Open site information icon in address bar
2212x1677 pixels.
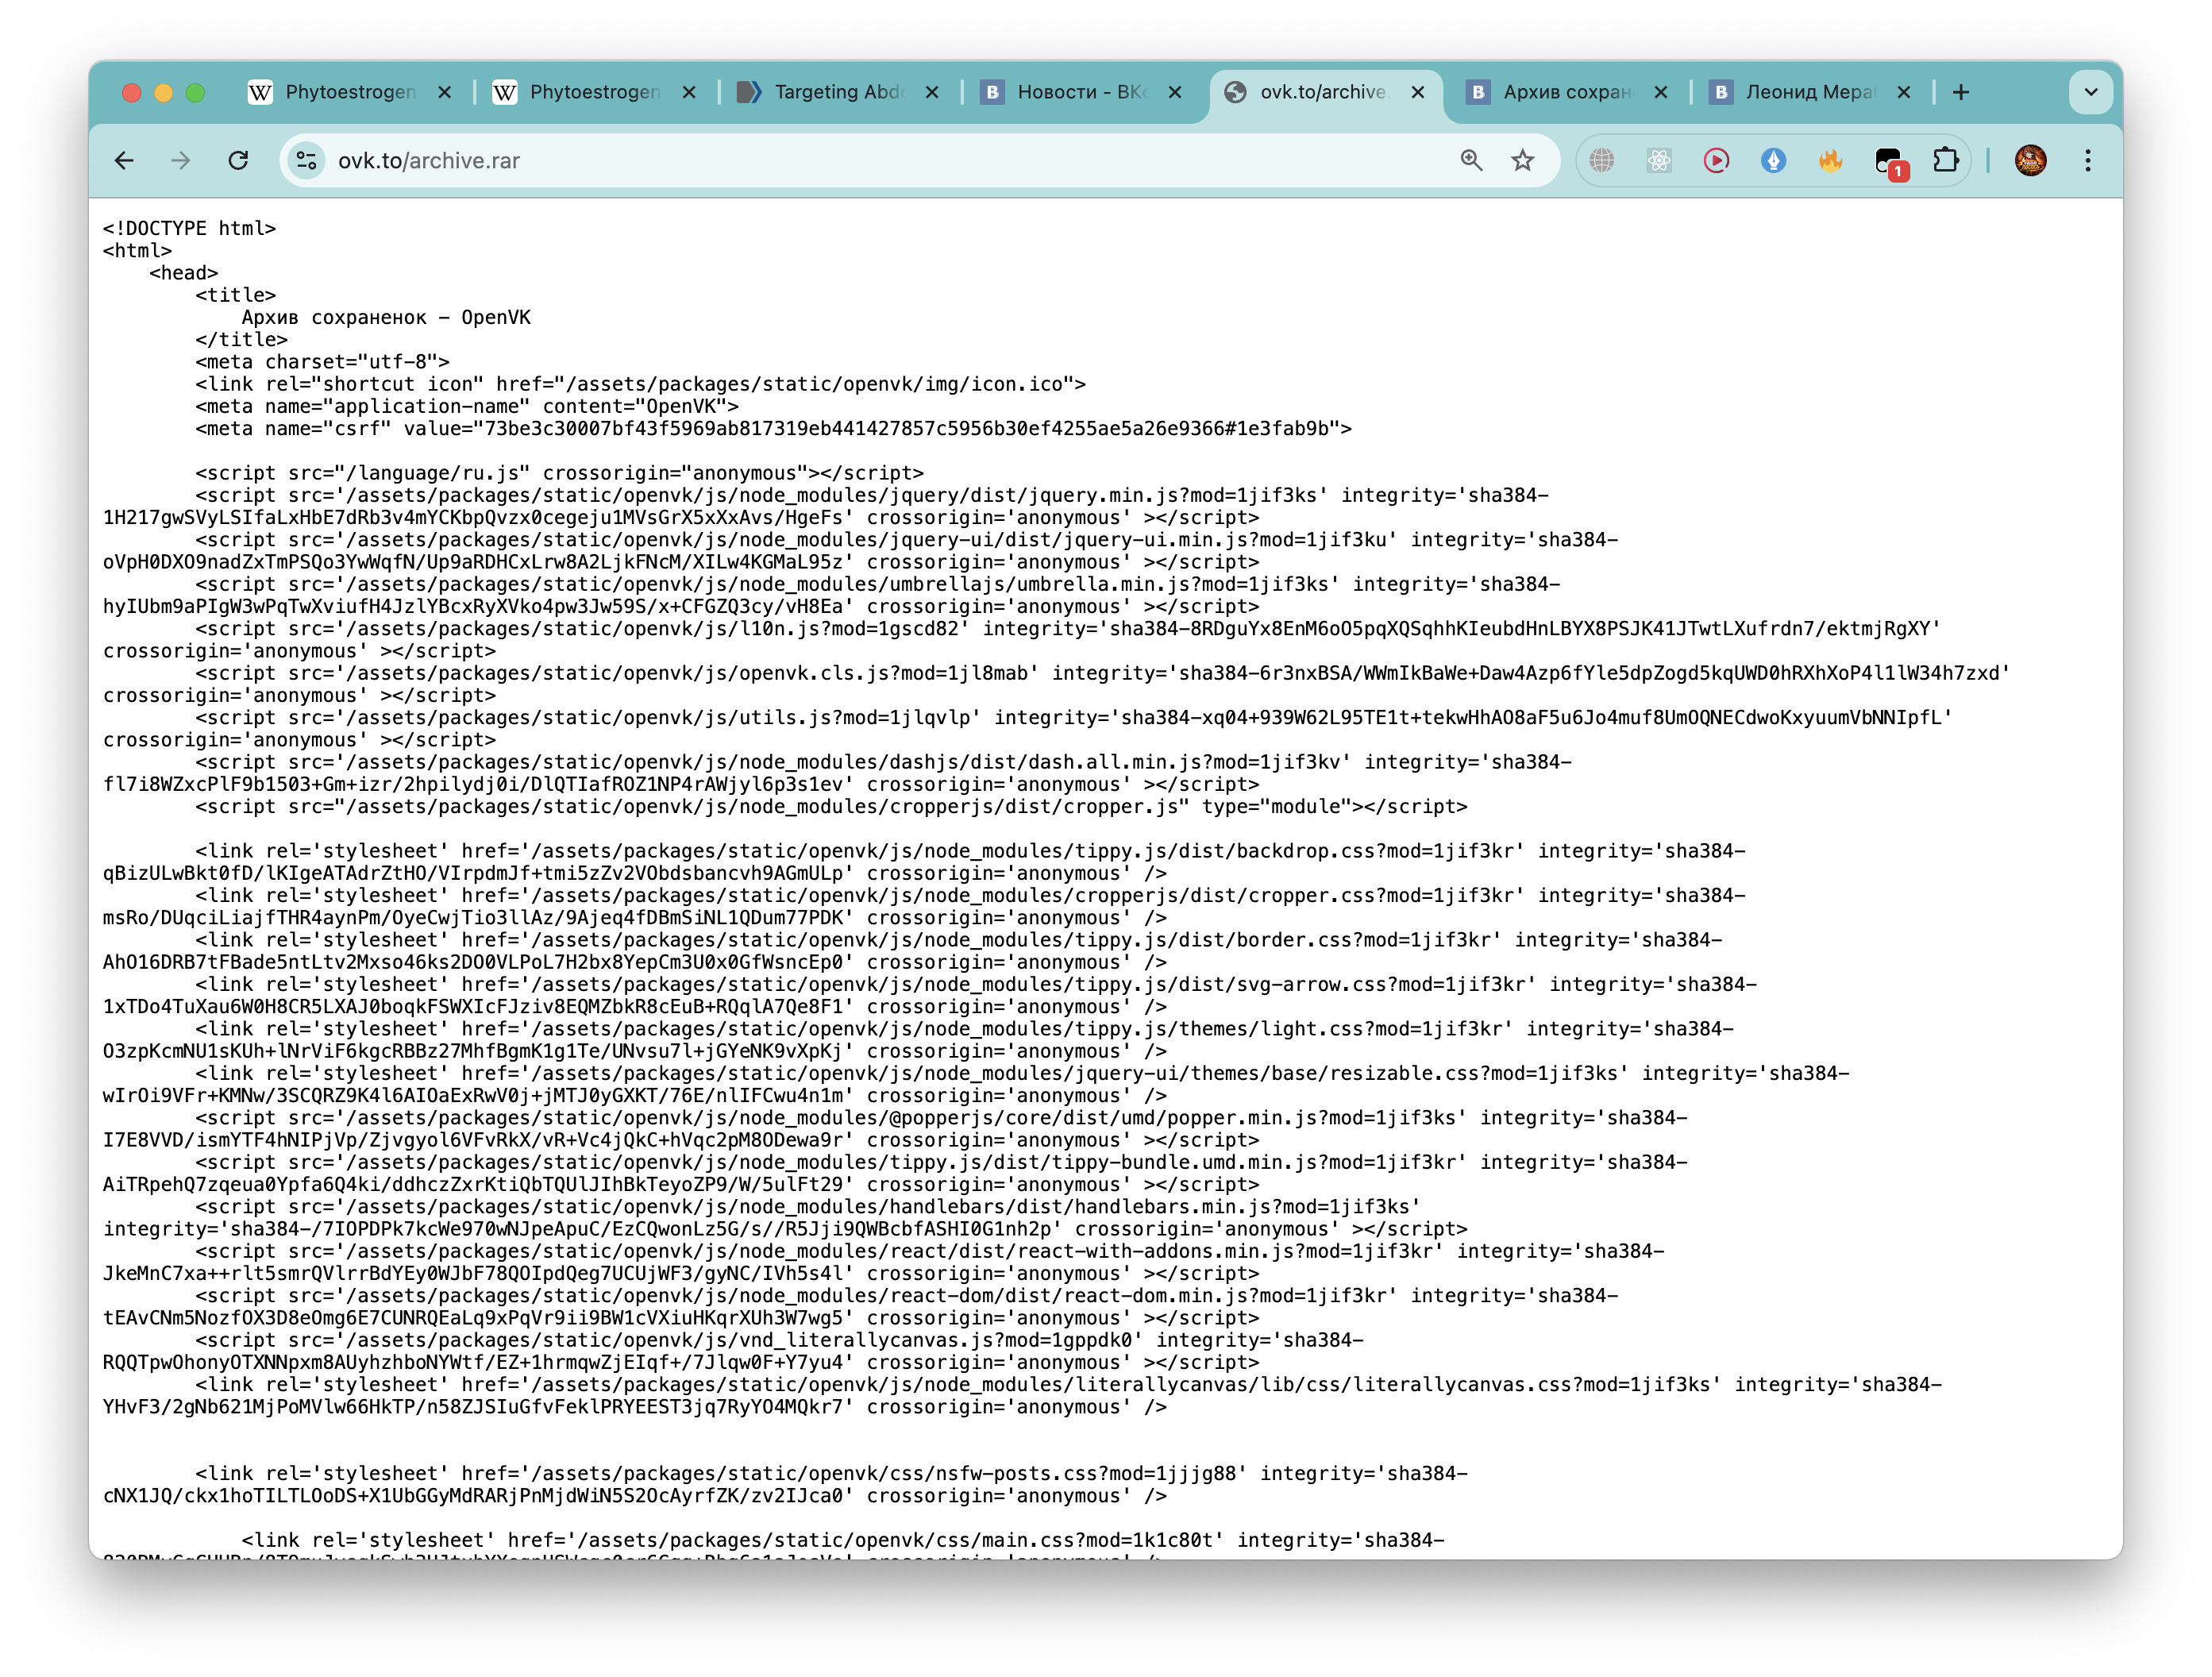pyautogui.click(x=307, y=161)
